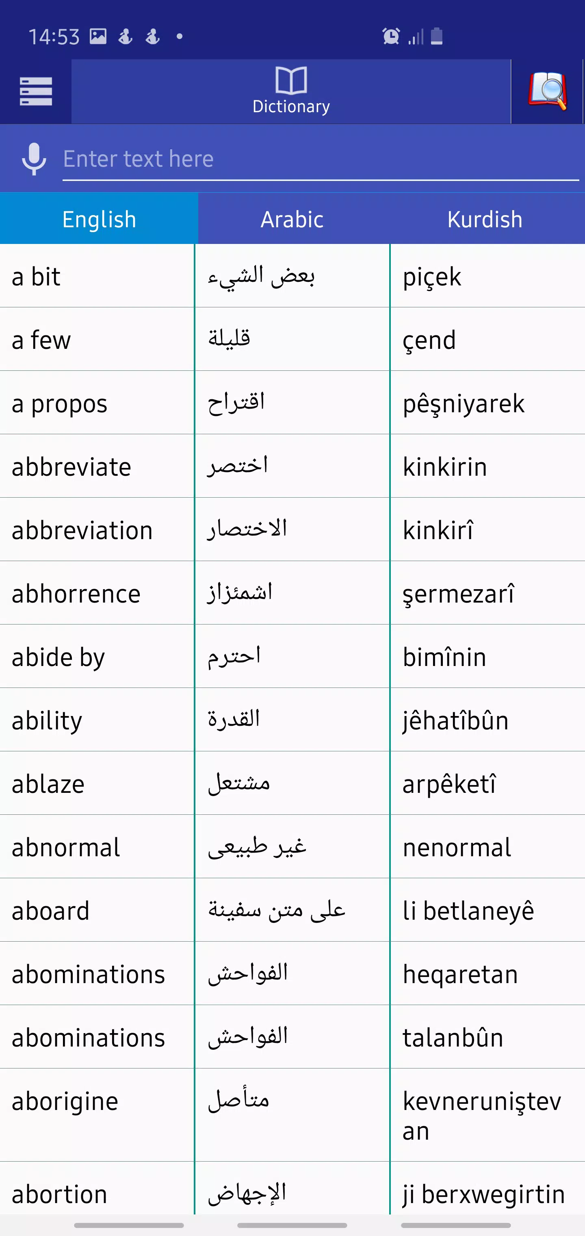Select the English language tab

98,219
